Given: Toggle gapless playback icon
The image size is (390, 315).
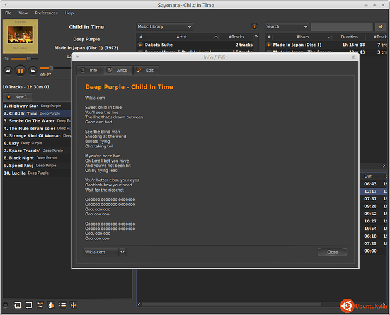Looking at the screenshot, I should point(73,305).
